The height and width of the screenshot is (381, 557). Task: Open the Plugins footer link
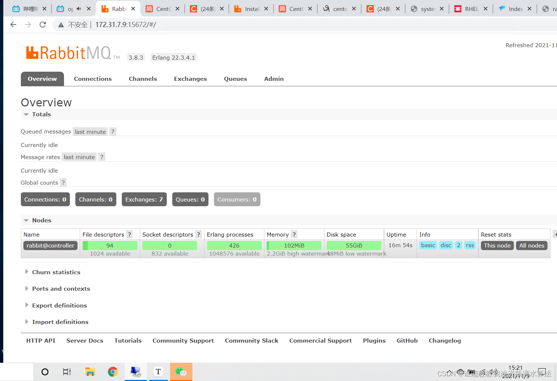pyautogui.click(x=374, y=341)
